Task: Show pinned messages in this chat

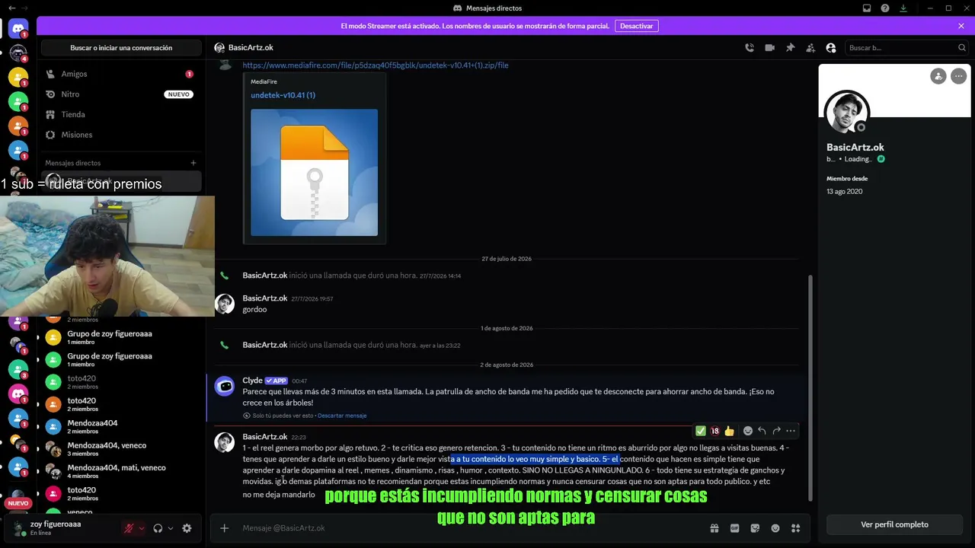Action: coord(790,47)
